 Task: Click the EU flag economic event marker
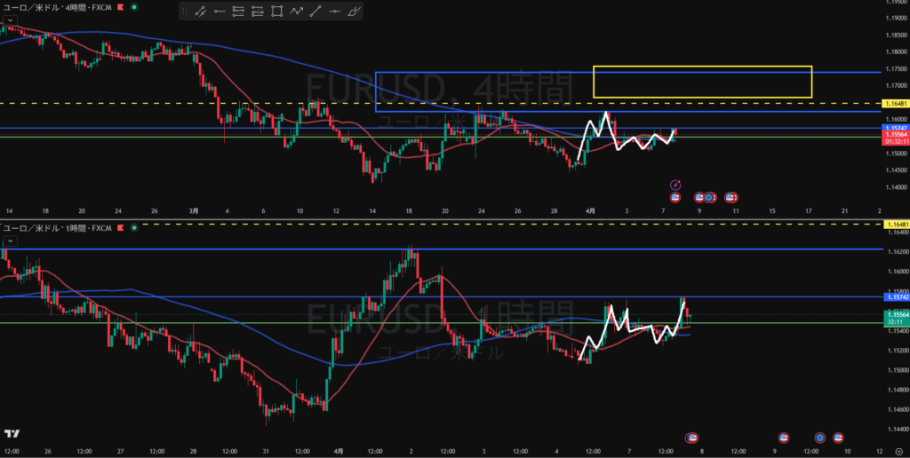[x=709, y=196]
